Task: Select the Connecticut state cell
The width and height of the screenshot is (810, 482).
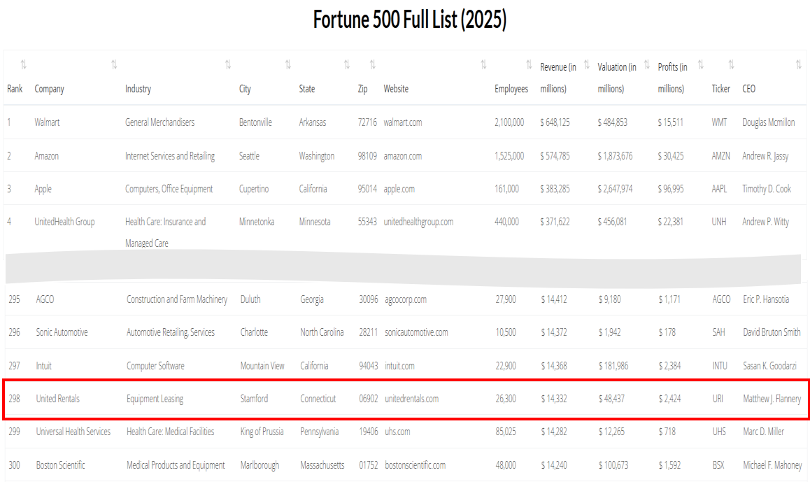Action: click(318, 399)
